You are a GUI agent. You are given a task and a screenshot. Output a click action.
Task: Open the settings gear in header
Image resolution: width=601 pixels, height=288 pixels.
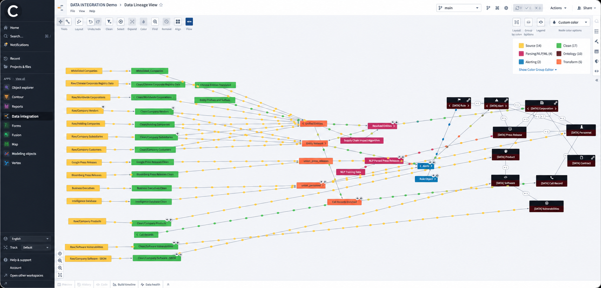pos(506,8)
